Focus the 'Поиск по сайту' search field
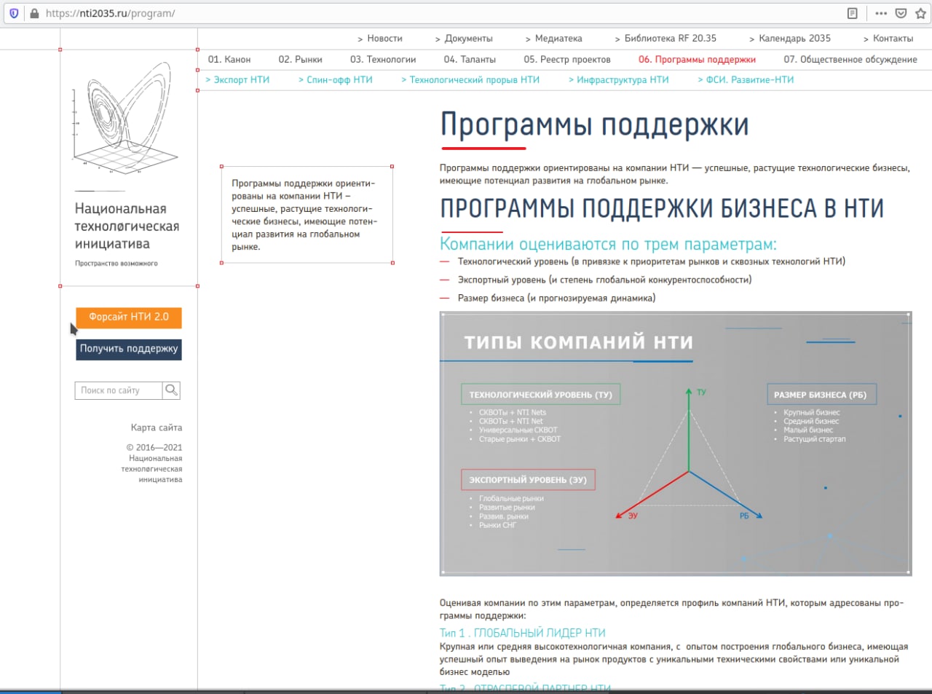Image resolution: width=932 pixels, height=694 pixels. 118,390
